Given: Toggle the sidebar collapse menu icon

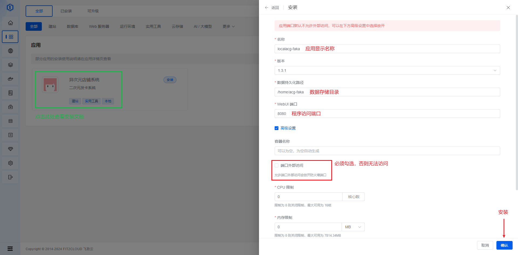Looking at the screenshot, I should [x=10, y=249].
